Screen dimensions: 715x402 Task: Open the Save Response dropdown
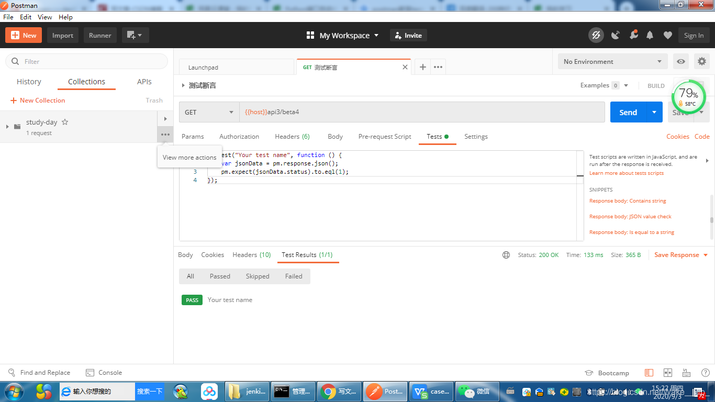click(x=681, y=255)
